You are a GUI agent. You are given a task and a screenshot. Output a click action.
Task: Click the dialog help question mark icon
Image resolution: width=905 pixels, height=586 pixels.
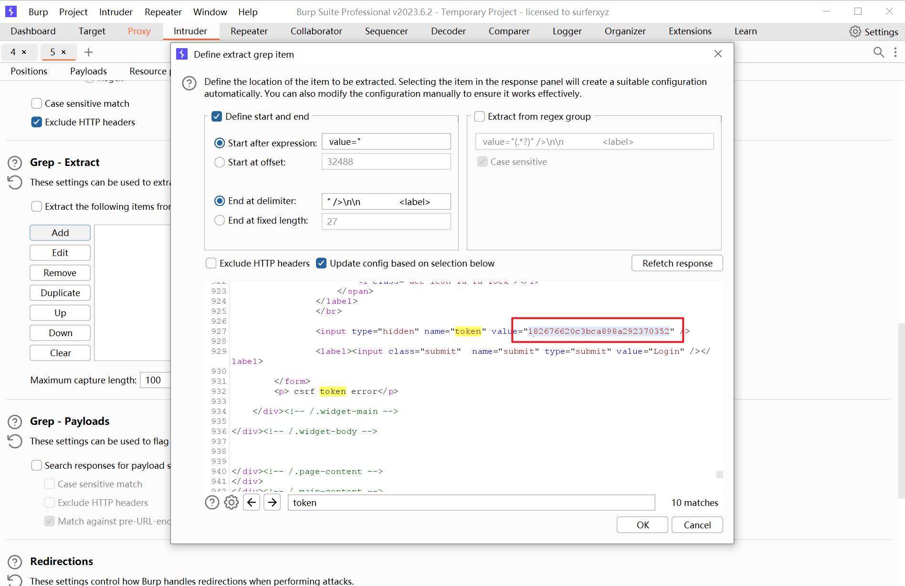click(x=189, y=83)
